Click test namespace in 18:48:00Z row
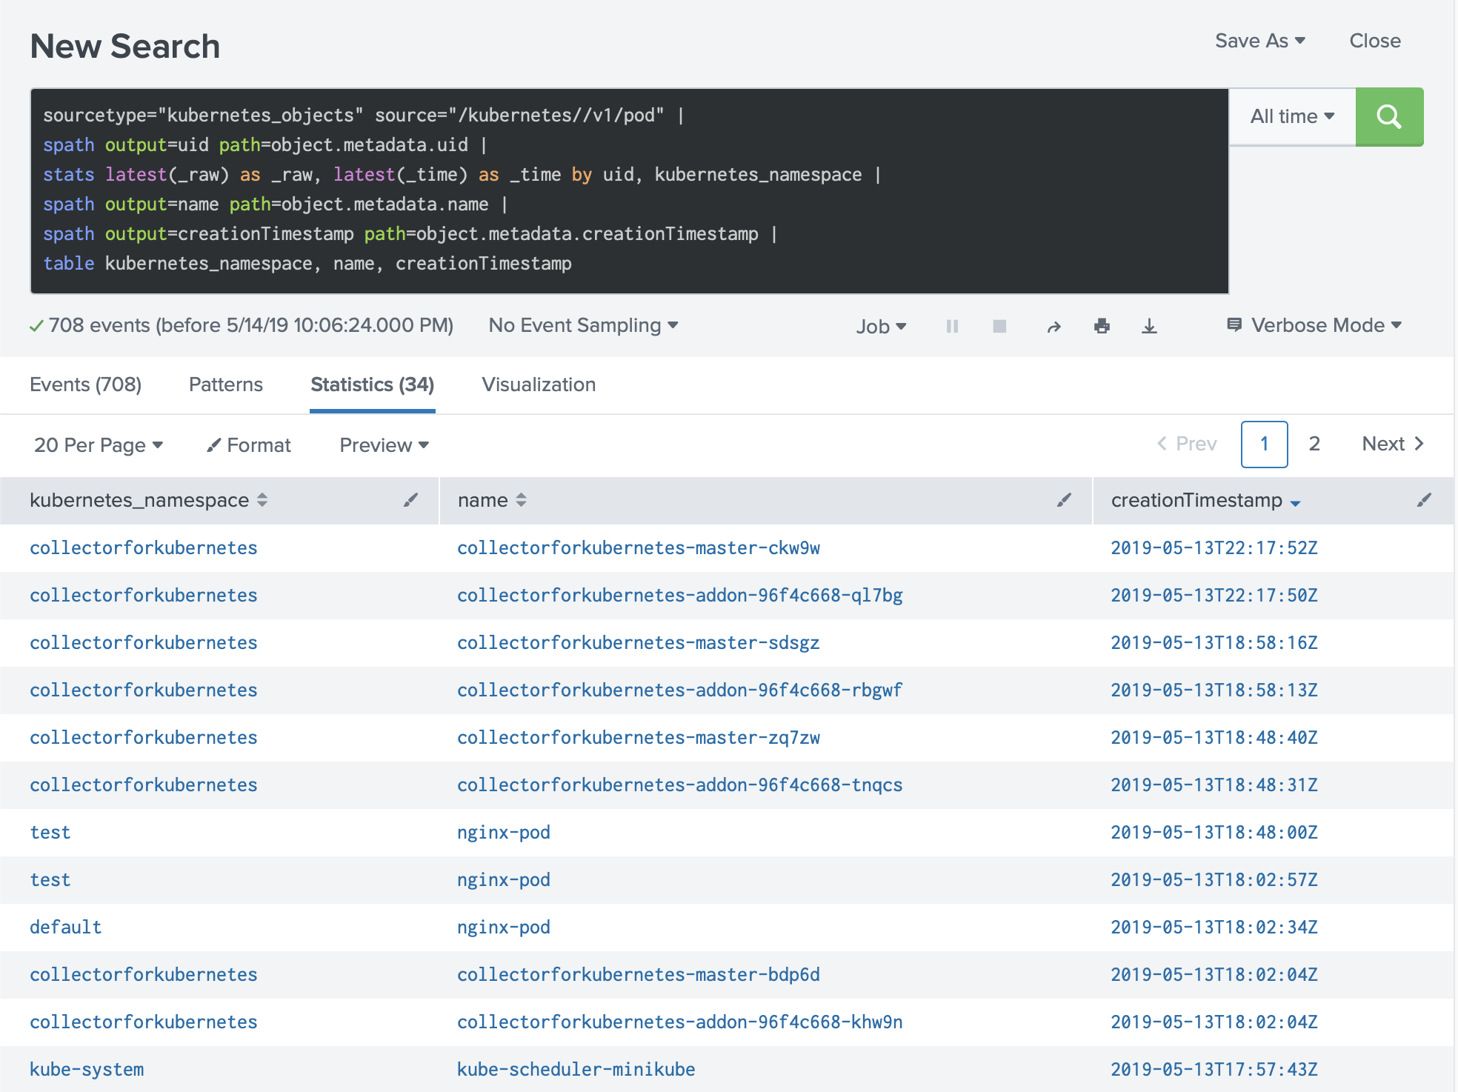This screenshot has width=1458, height=1092. coord(50,832)
